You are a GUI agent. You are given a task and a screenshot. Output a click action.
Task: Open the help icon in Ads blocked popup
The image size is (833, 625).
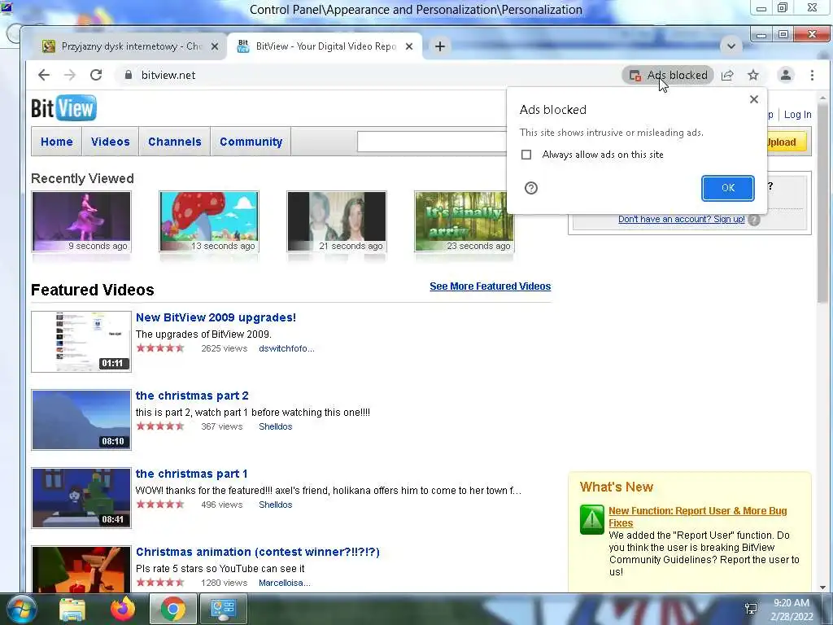click(x=530, y=188)
